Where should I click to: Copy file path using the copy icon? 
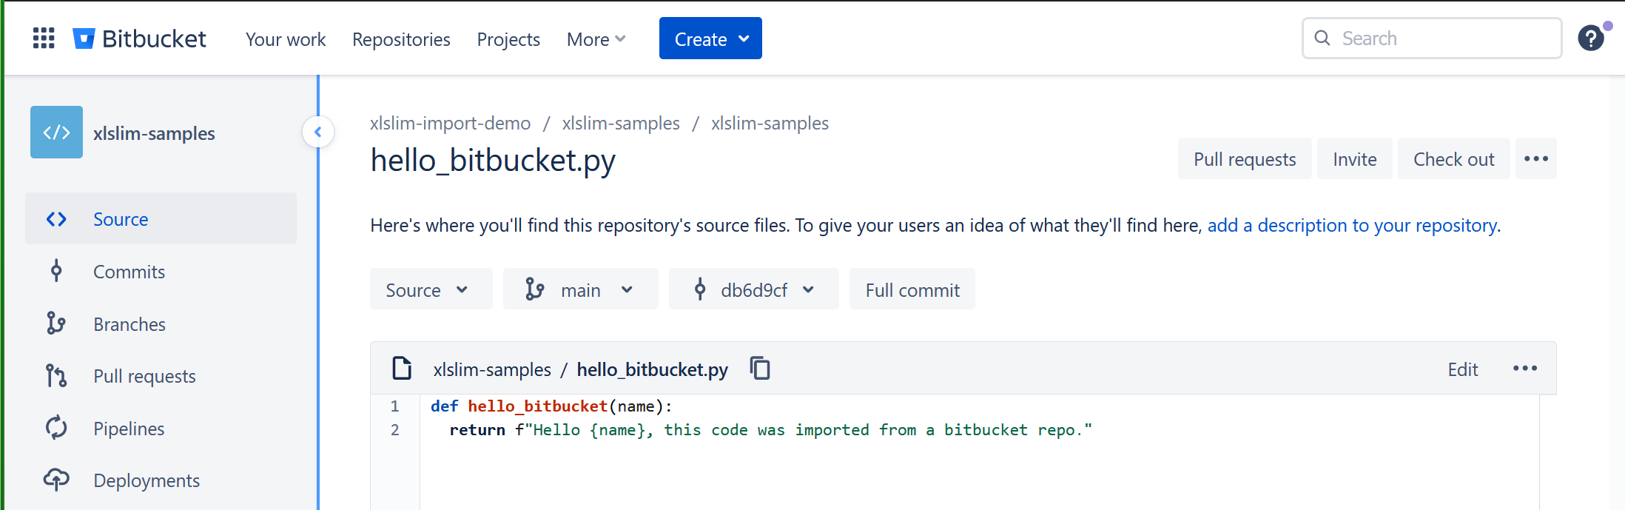coord(760,368)
